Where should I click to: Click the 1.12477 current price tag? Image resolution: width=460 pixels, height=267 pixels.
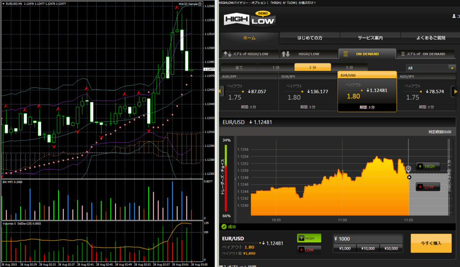(x=209, y=69)
